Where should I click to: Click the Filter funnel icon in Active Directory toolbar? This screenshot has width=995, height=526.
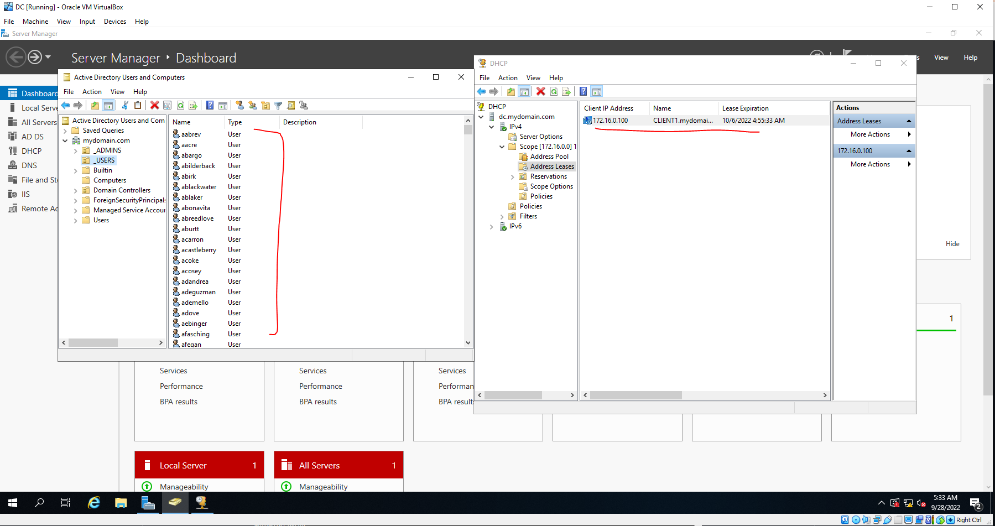click(x=278, y=106)
